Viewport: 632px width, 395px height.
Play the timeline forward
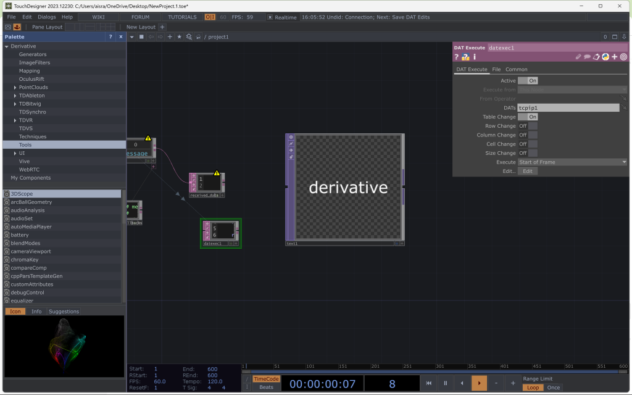tap(479, 383)
